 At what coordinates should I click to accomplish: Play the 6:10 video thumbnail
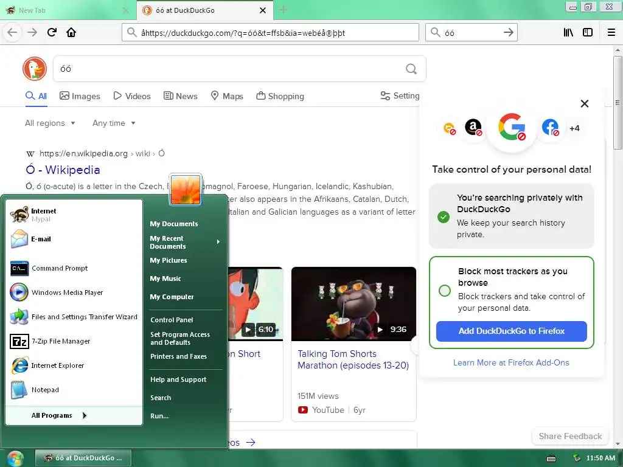point(256,304)
